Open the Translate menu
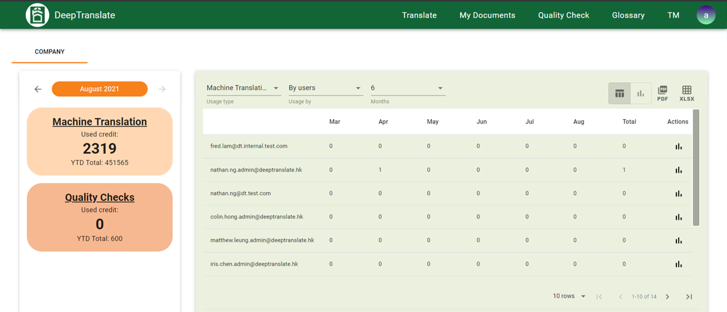727x312 pixels. [419, 15]
